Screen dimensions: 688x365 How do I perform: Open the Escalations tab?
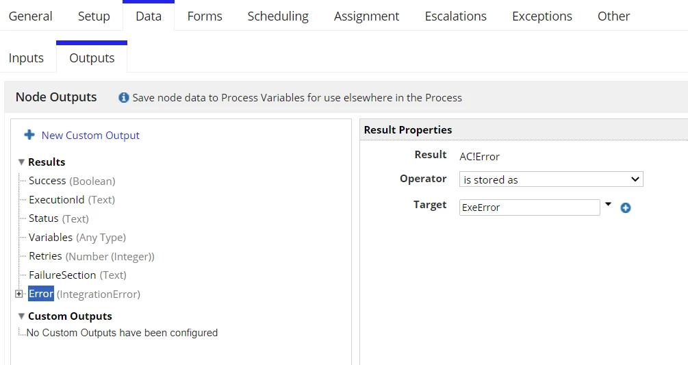[455, 16]
